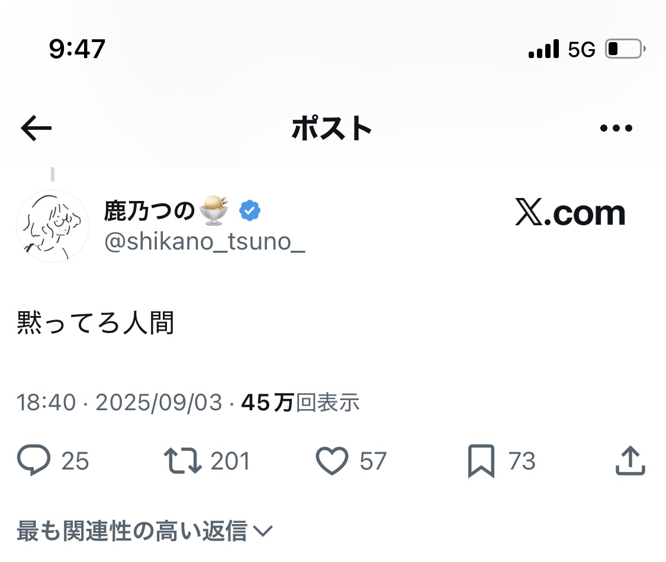The width and height of the screenshot is (666, 562).
Task: Tap the blue verified badge
Action: tap(250, 210)
